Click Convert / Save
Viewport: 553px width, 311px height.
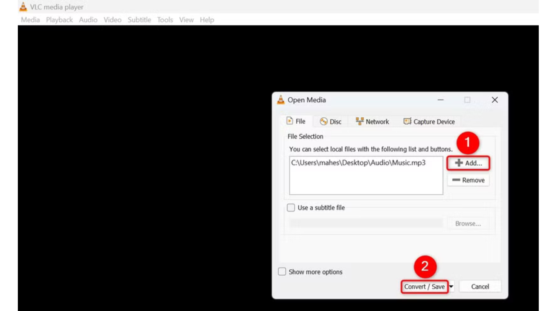pyautogui.click(x=424, y=287)
